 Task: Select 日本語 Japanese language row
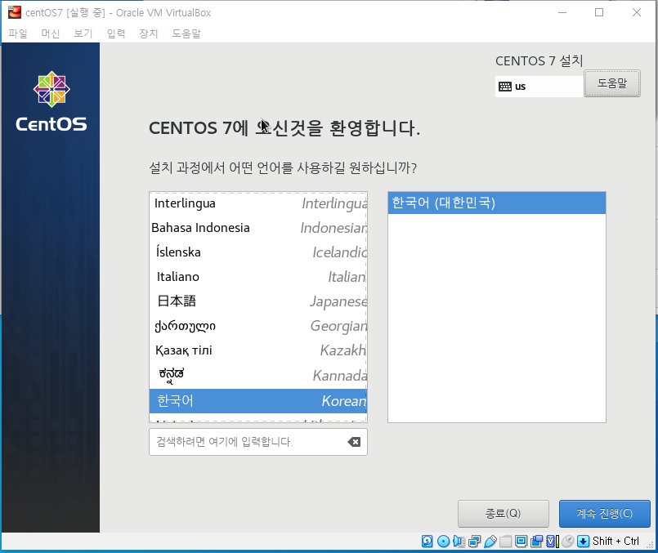(x=258, y=301)
